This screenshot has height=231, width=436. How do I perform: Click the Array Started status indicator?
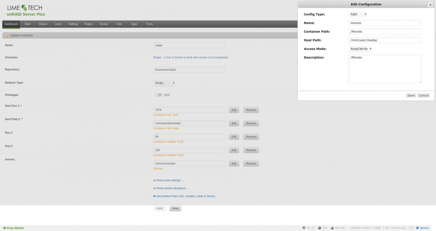pos(14,228)
